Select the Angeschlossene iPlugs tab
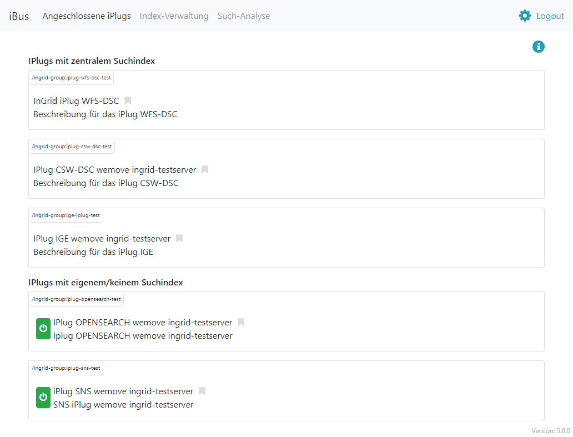 point(87,16)
